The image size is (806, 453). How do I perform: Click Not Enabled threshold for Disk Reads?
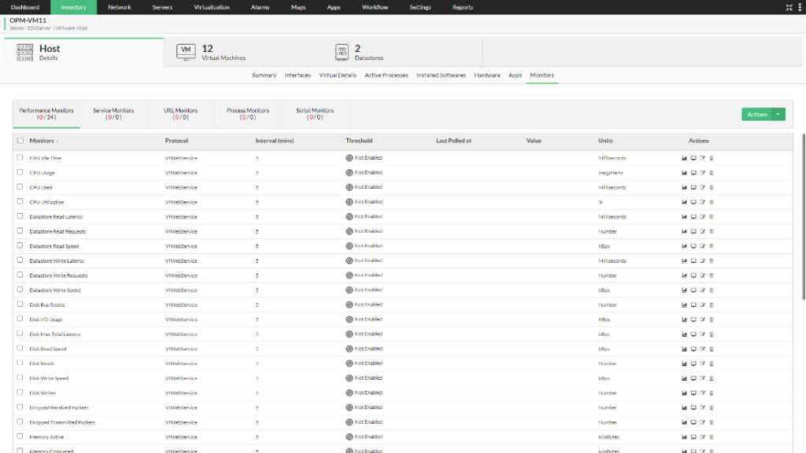tap(370, 363)
